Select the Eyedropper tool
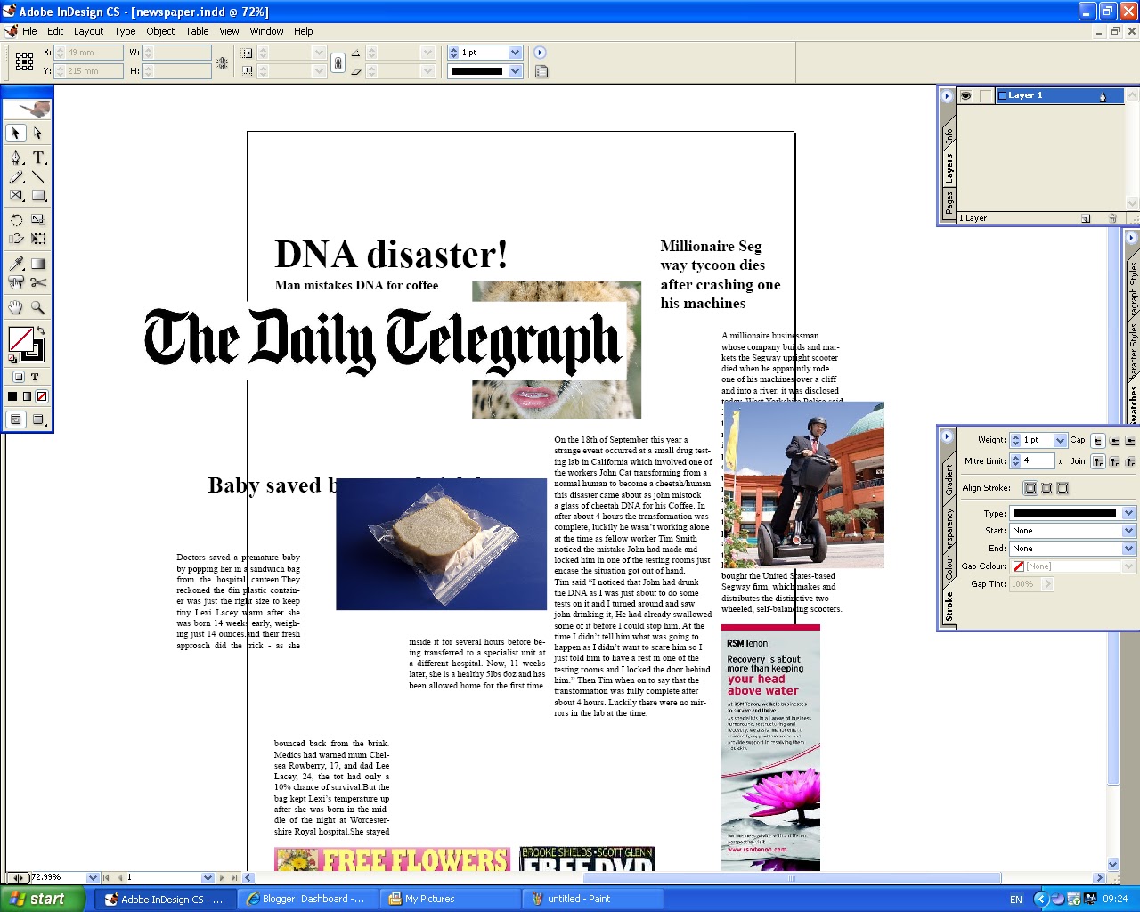Image resolution: width=1140 pixels, height=912 pixels. 16,264
